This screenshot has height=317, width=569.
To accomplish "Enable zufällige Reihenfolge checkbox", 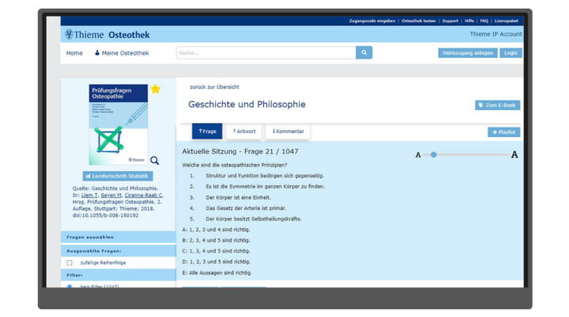I will tap(69, 262).
